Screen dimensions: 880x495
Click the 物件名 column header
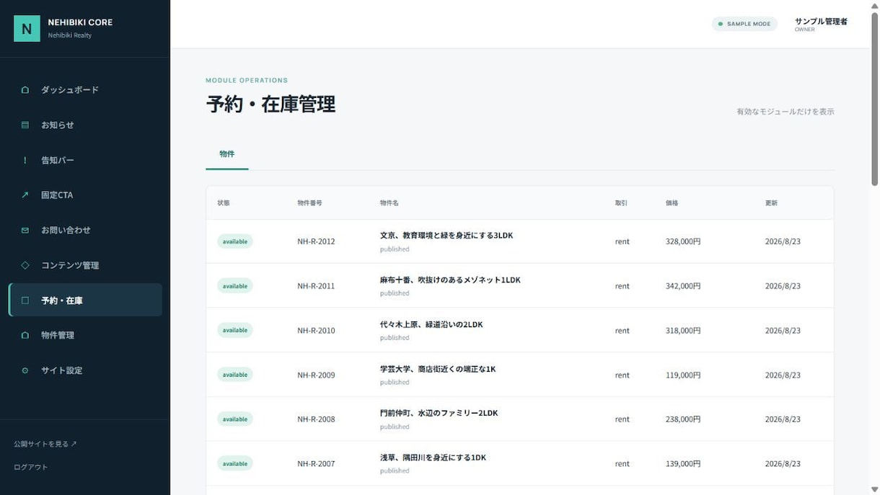390,203
